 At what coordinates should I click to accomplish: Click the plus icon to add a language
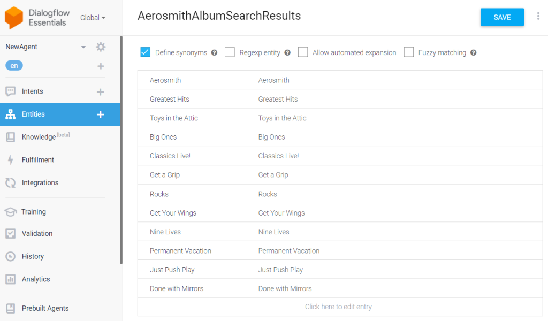tap(101, 66)
